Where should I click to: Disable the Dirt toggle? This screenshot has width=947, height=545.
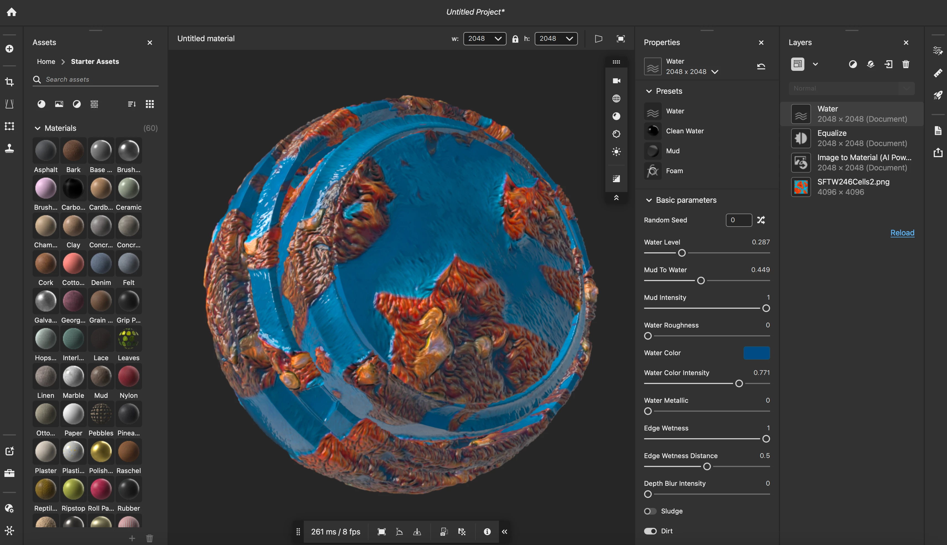click(x=650, y=531)
